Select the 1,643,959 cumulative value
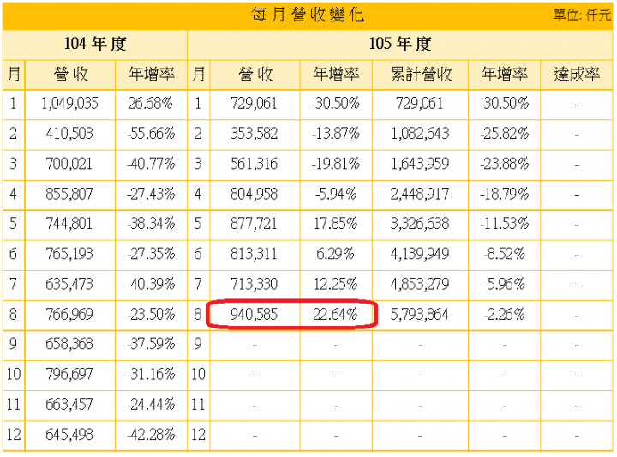Viewport: 617px width, 457px height. 420,164
